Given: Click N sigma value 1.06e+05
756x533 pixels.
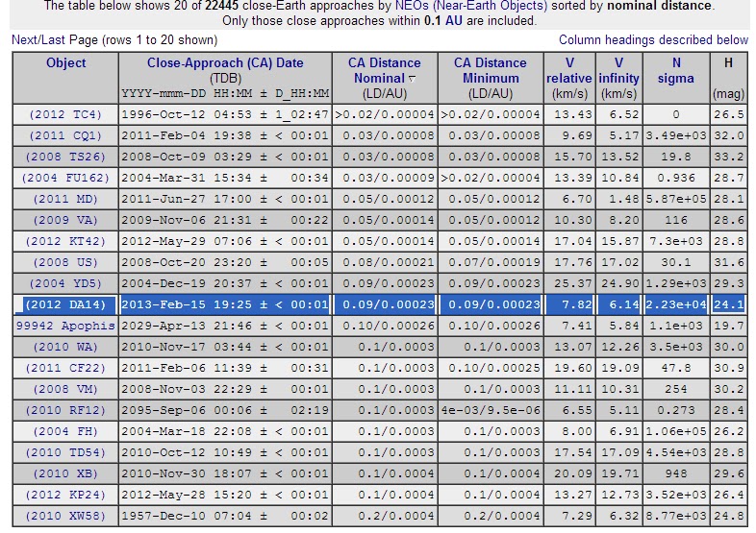Looking at the screenshot, I should (676, 431).
